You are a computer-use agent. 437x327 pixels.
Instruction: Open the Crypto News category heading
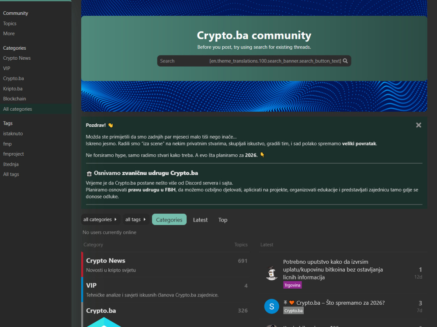click(106, 261)
